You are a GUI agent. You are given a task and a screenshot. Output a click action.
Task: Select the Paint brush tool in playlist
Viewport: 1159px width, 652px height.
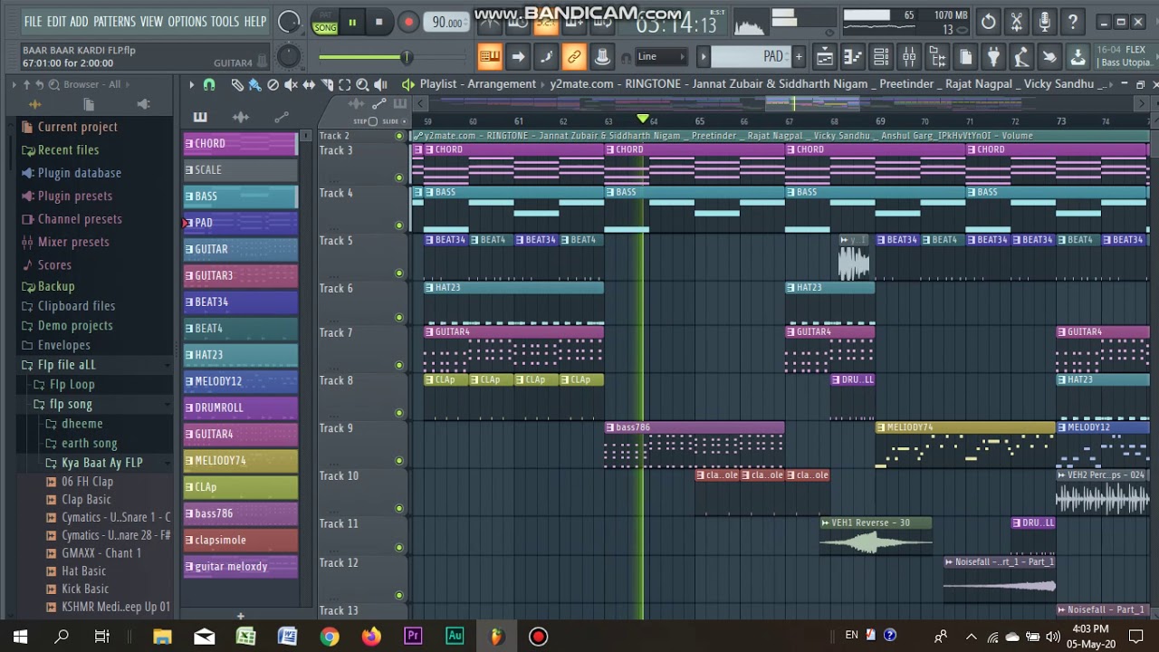pos(254,84)
